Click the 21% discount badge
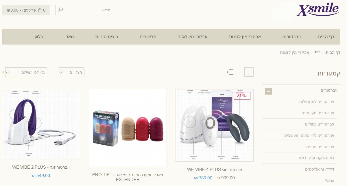Screen dimensions: 347x186 [x=242, y=96]
